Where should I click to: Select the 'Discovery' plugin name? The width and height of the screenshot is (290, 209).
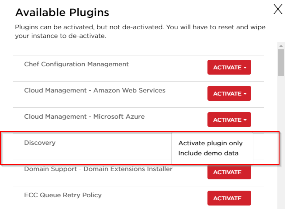click(40, 143)
